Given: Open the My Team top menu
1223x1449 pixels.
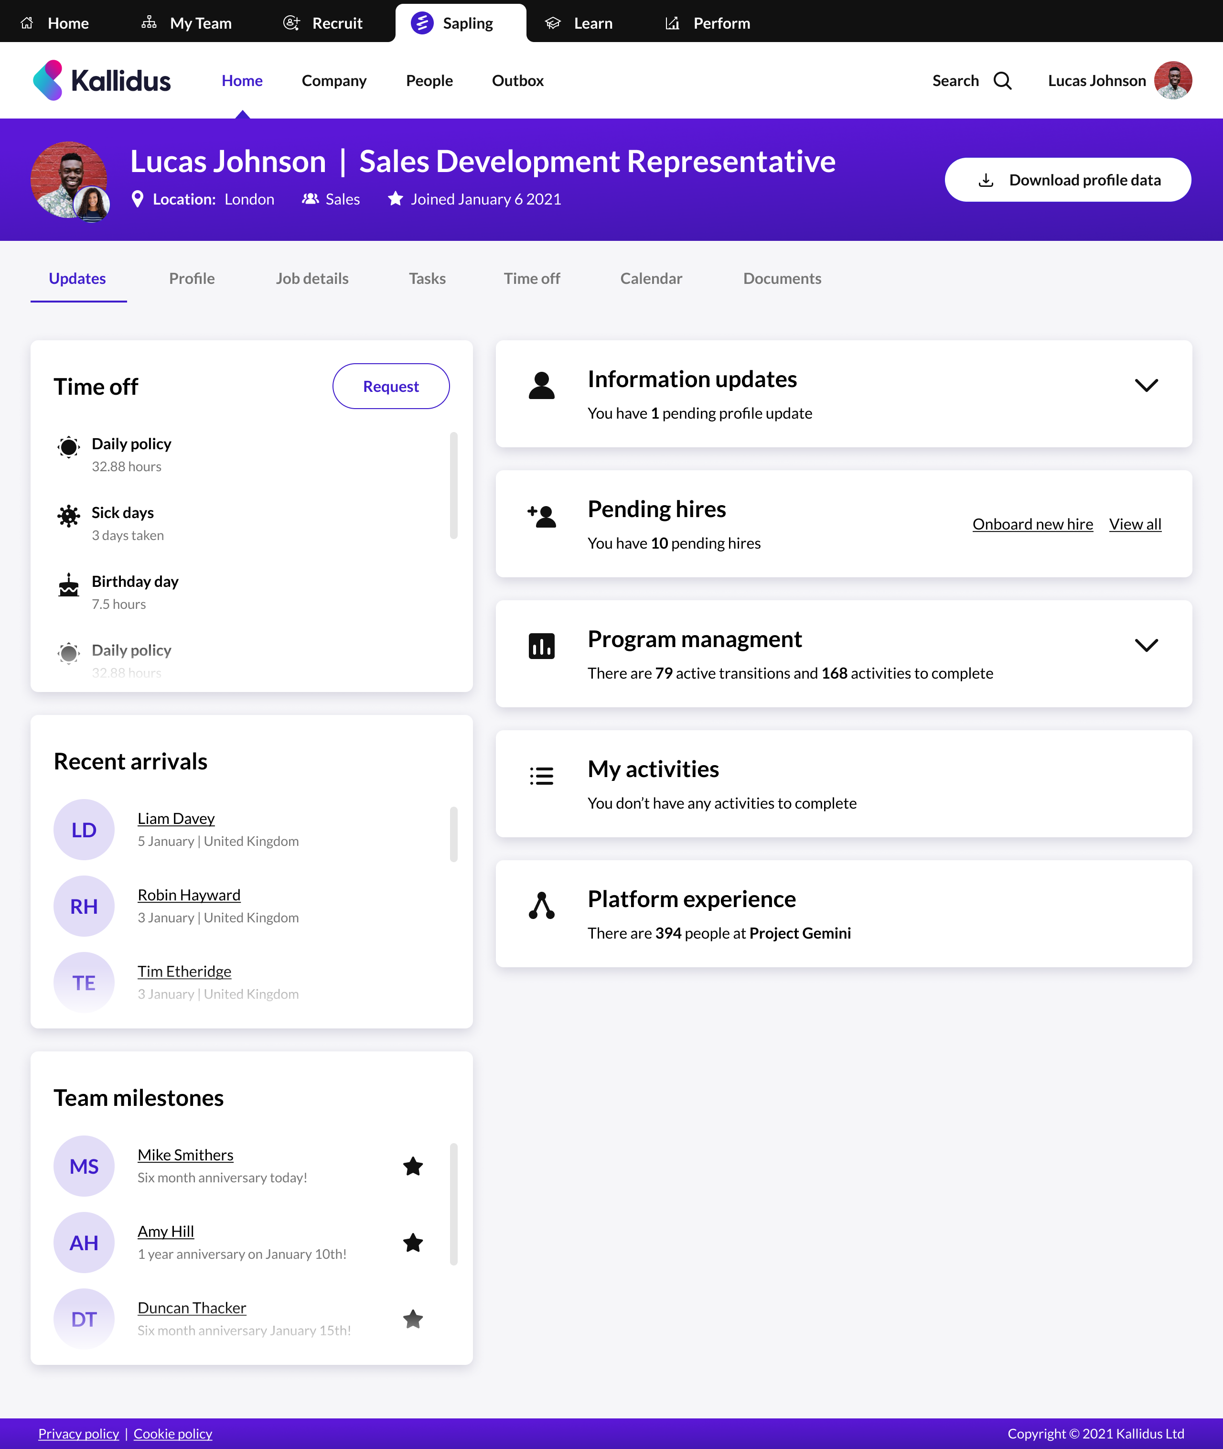Looking at the screenshot, I should pos(186,23).
